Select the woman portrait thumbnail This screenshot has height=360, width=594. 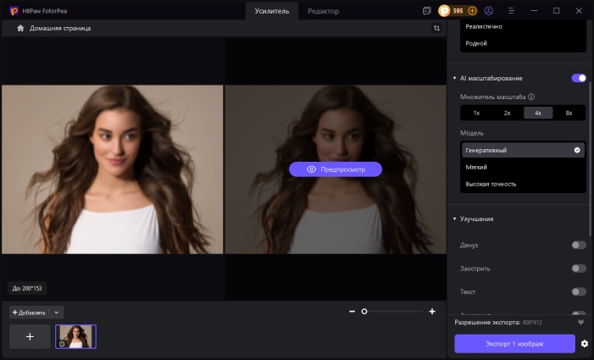coord(75,336)
